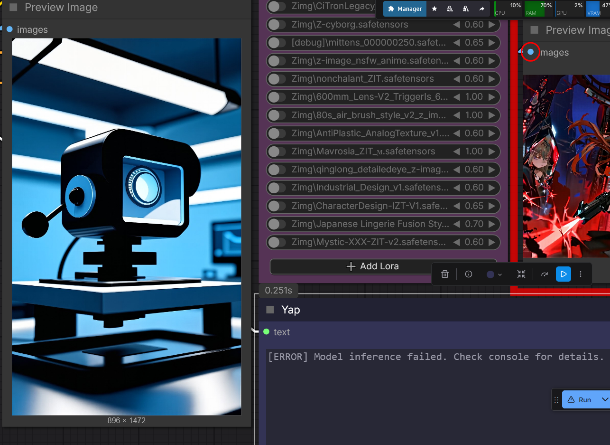Viewport: 610px width, 445px height.
Task: Toggle the Zimg\CharacterDesign-IZT-V1 LoRA switch
Action: [277, 206]
